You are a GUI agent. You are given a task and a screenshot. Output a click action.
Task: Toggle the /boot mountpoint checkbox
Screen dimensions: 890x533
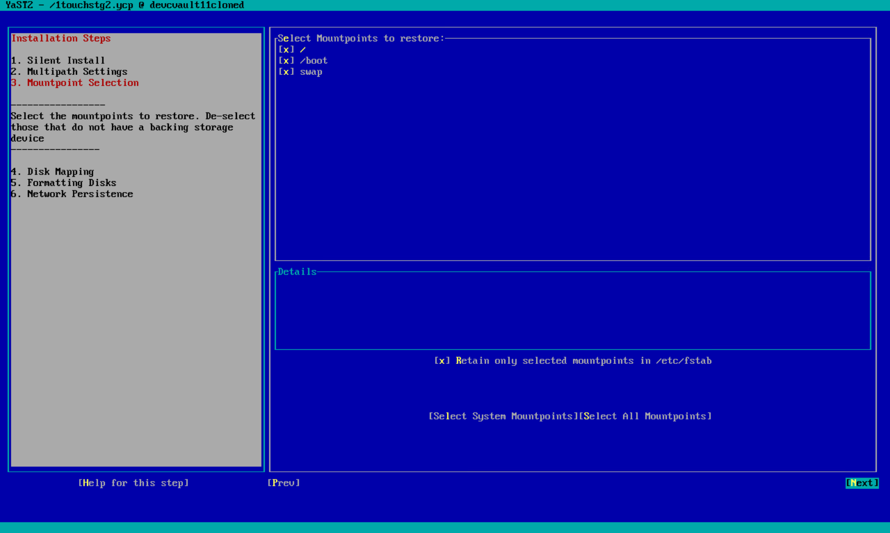click(286, 61)
